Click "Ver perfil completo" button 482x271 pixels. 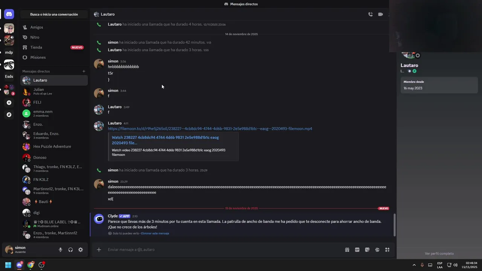pos(439,254)
